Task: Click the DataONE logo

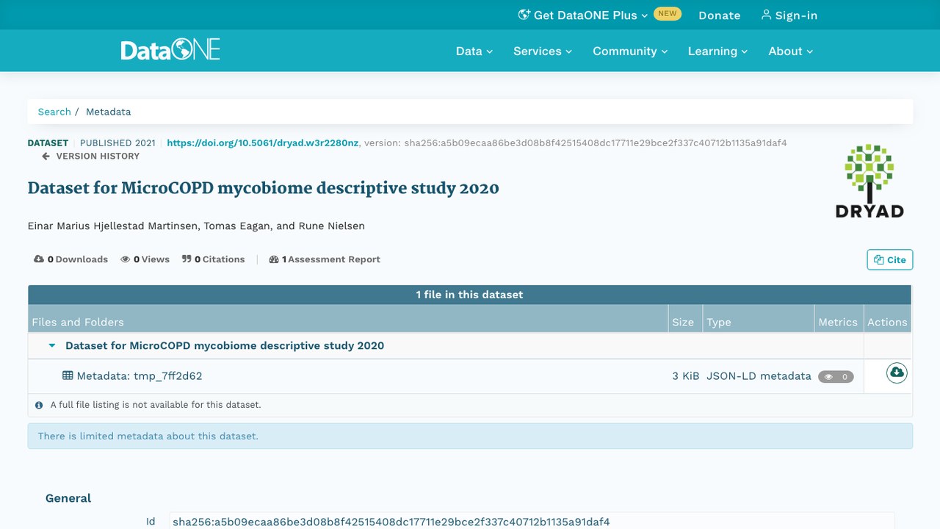Action: click(x=170, y=51)
